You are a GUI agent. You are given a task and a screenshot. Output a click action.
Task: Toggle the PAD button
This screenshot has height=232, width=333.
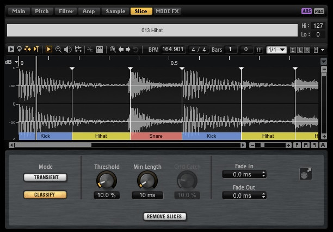click(319, 11)
